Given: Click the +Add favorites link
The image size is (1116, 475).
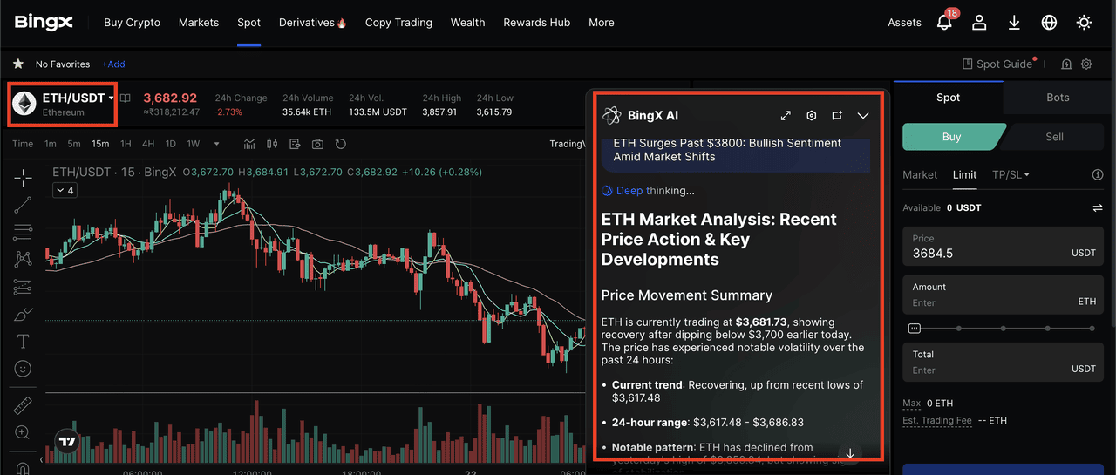Looking at the screenshot, I should [113, 64].
